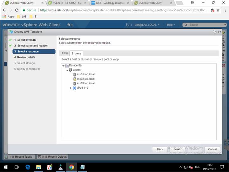Open Recent Objects panel
Screen dimensions: 229x172
tap(52, 157)
